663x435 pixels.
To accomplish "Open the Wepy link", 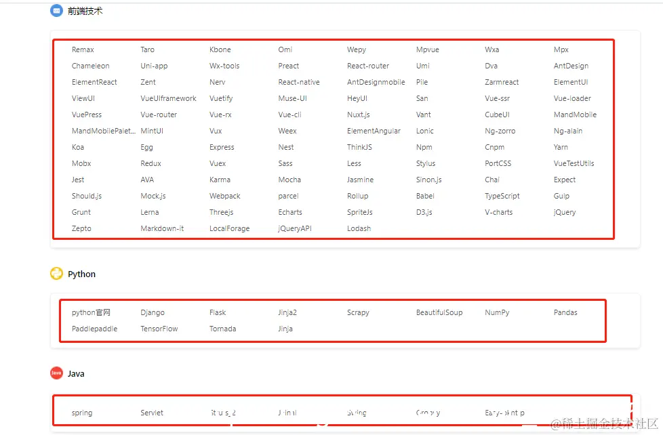I will click(x=357, y=49).
